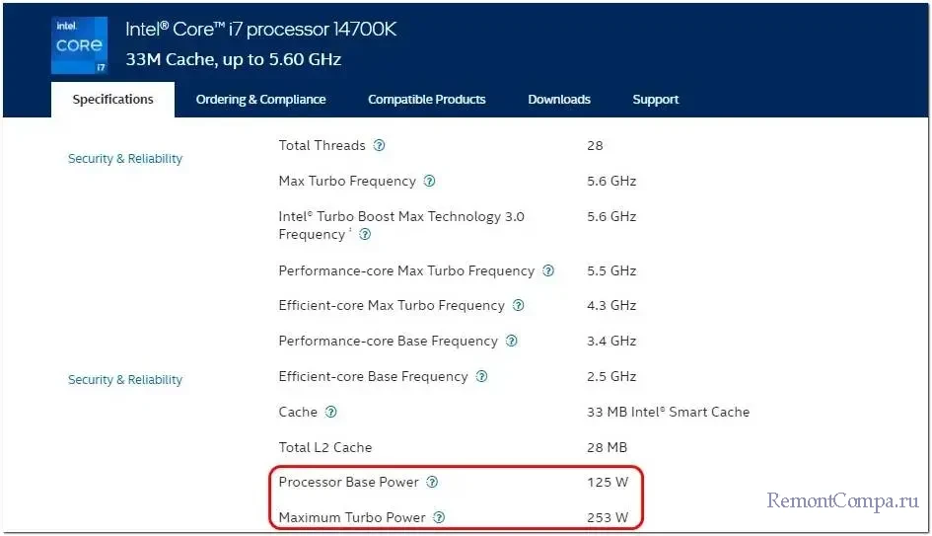932x536 pixels.
Task: Switch to Ordering & Compliance tab
Action: [260, 100]
